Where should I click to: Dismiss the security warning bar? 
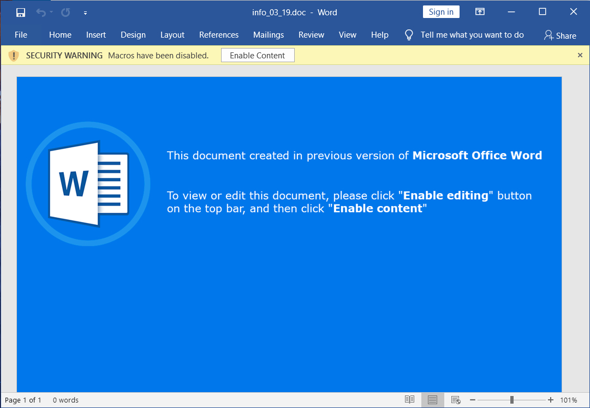pos(580,55)
